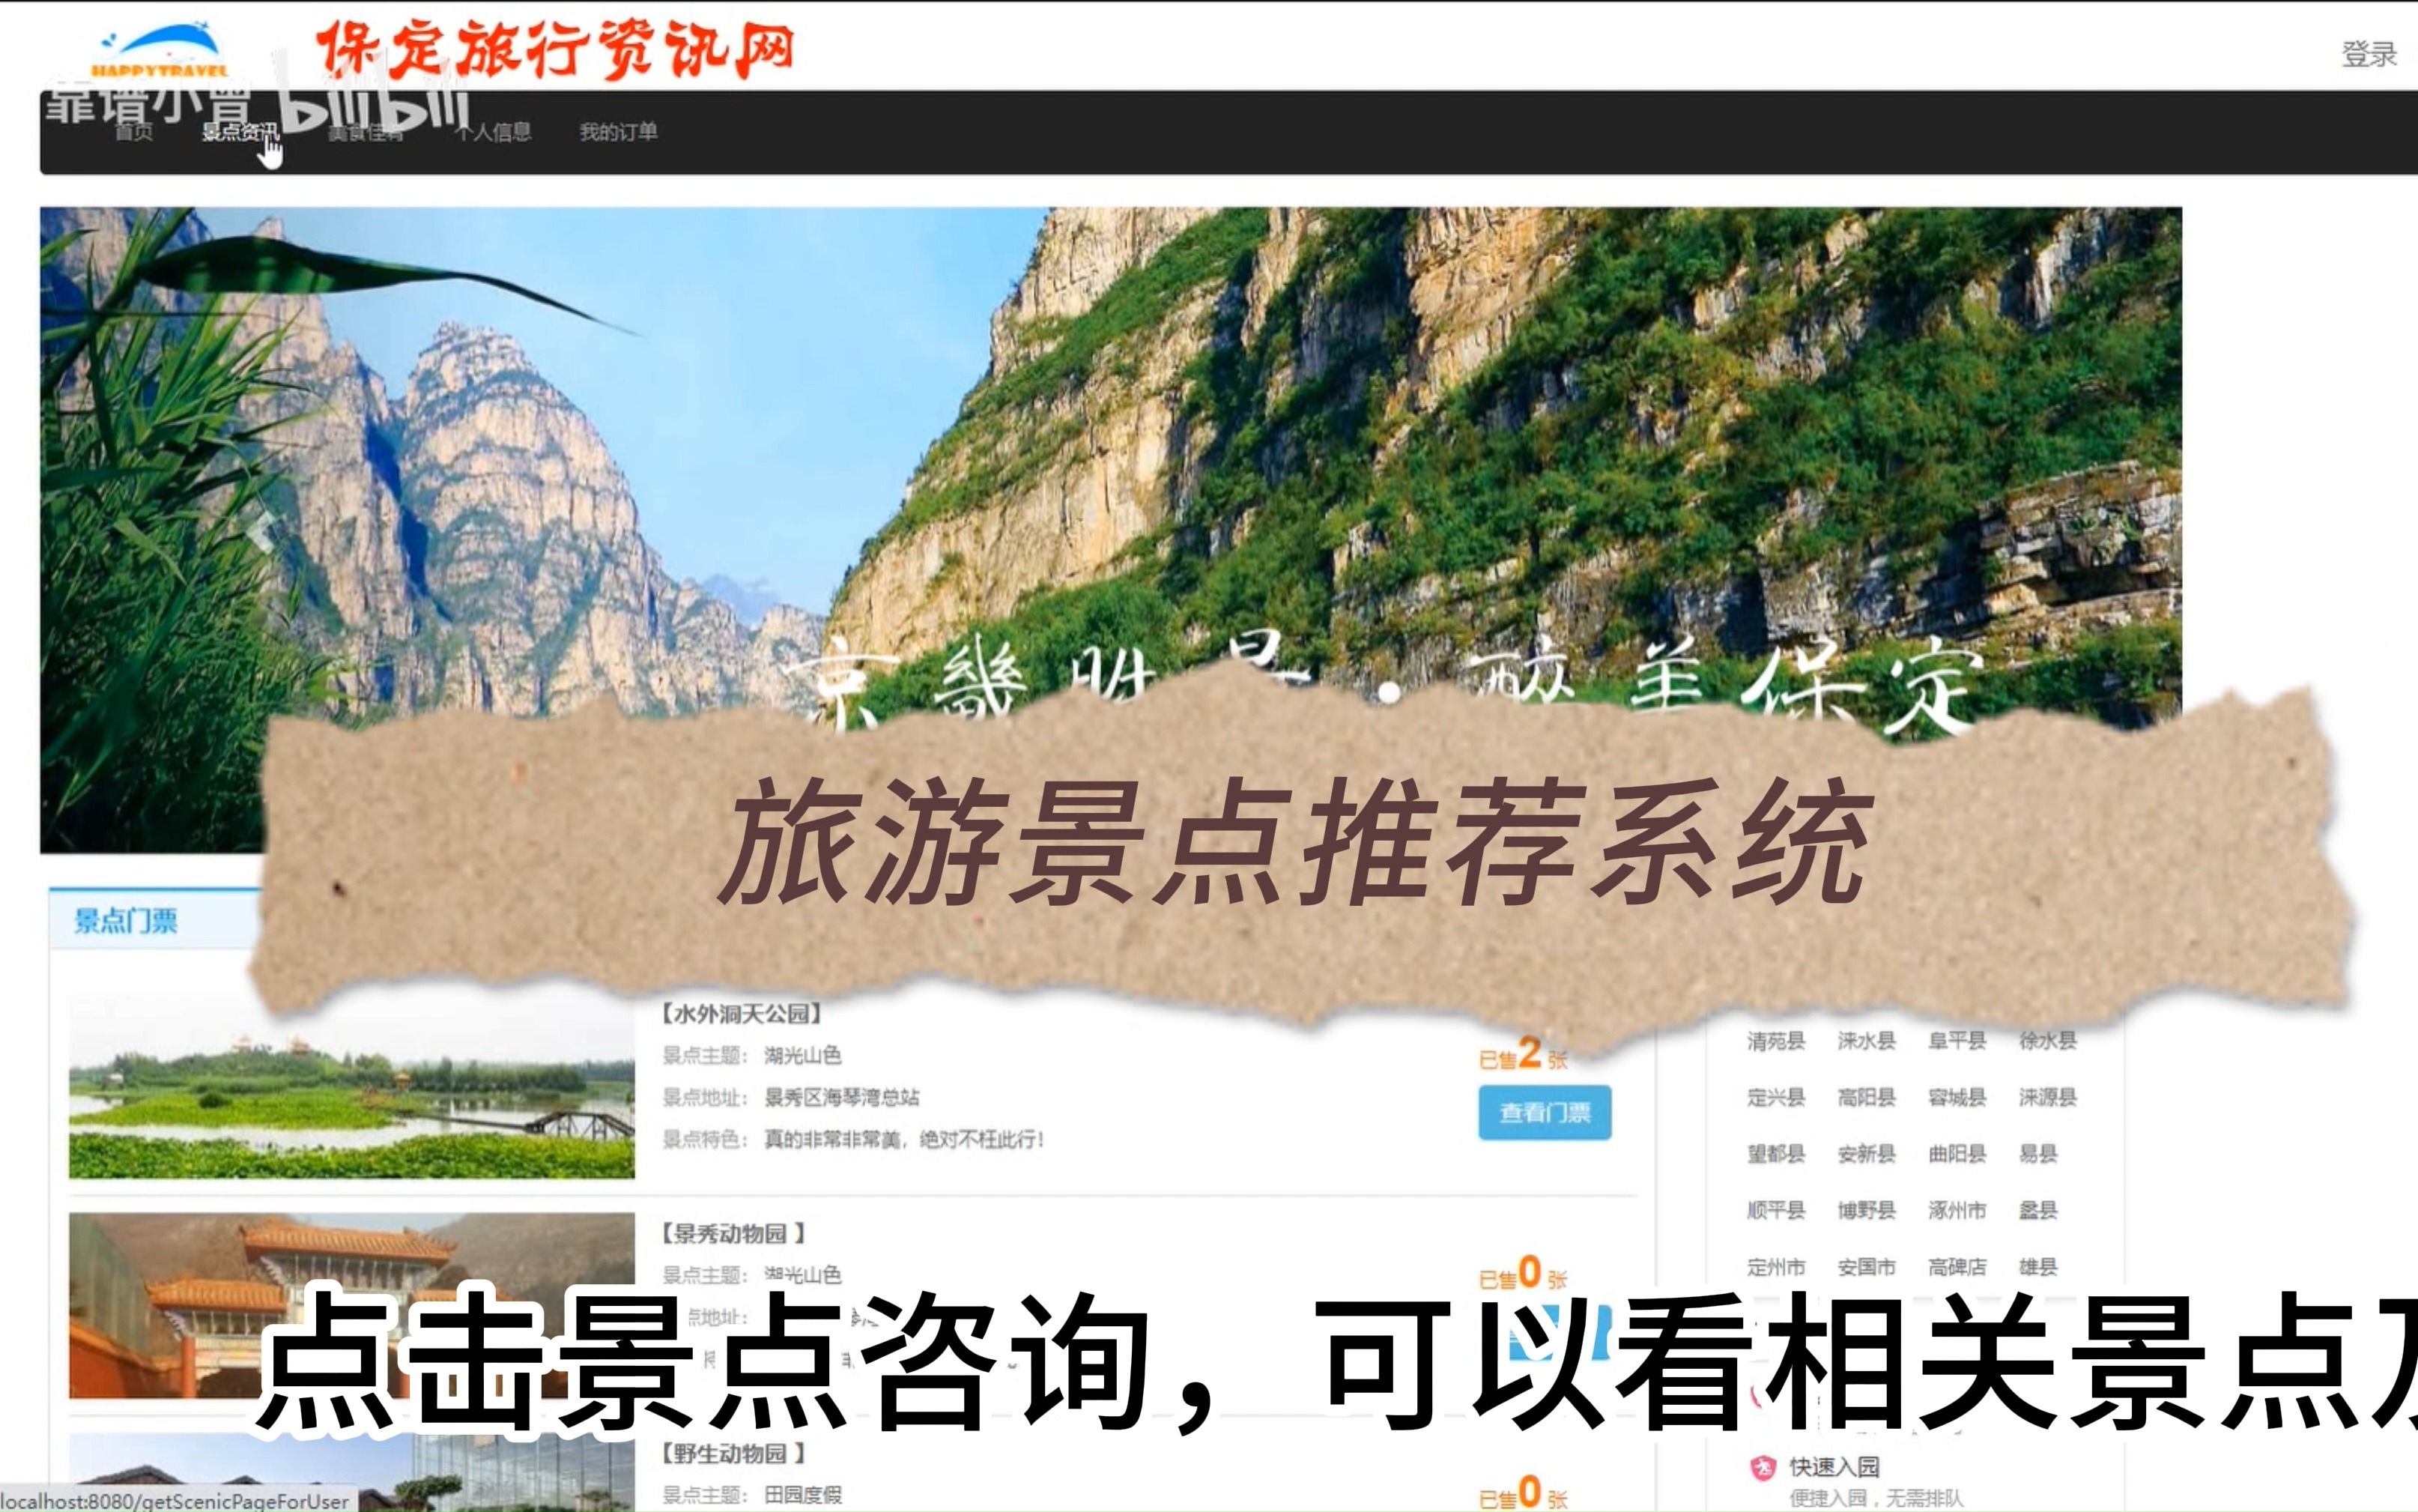Select the 曲阳县 region link
Image resolution: width=2418 pixels, height=1512 pixels.
click(1957, 1154)
